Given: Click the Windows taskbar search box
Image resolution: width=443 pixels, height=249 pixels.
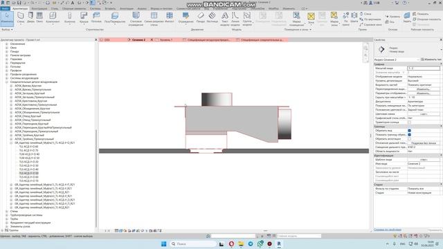Looking at the screenshot, I should tap(193, 243).
